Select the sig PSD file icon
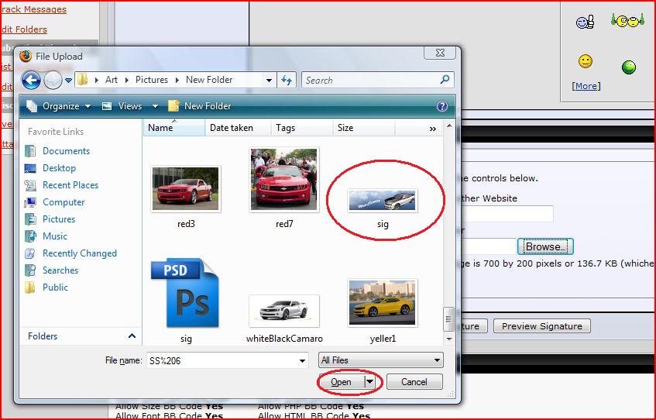Viewport: 656px width, 420px height. click(x=186, y=293)
